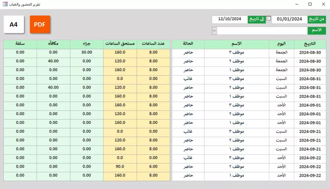Focus the from-date field 01/01/2024
Screen dimensions: 330x189
[x=289, y=19]
